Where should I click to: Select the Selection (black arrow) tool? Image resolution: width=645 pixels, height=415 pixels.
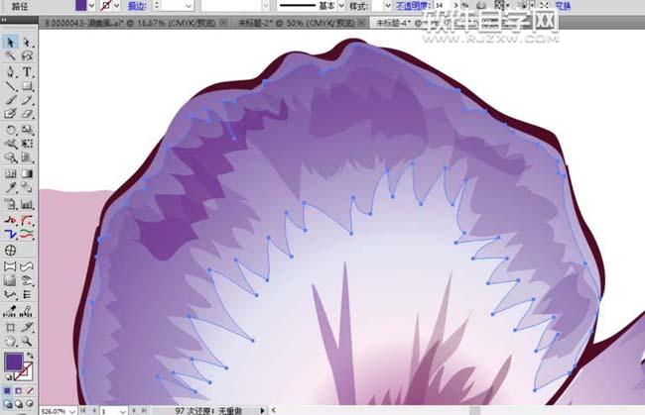[x=10, y=42]
